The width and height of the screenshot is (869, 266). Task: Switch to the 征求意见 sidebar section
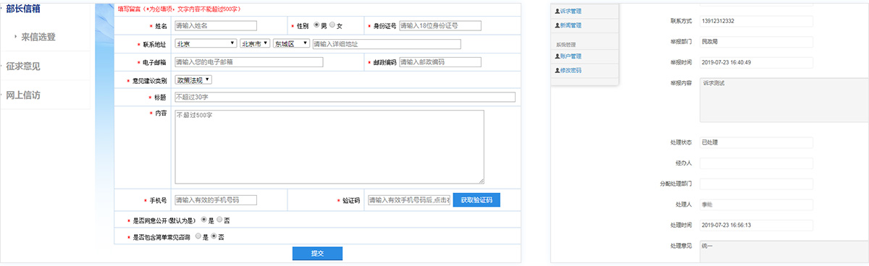coord(23,66)
